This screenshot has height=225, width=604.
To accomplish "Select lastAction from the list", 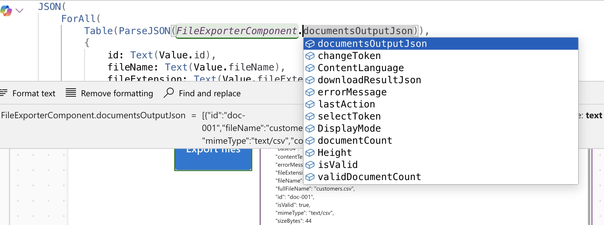I will [441, 104].
